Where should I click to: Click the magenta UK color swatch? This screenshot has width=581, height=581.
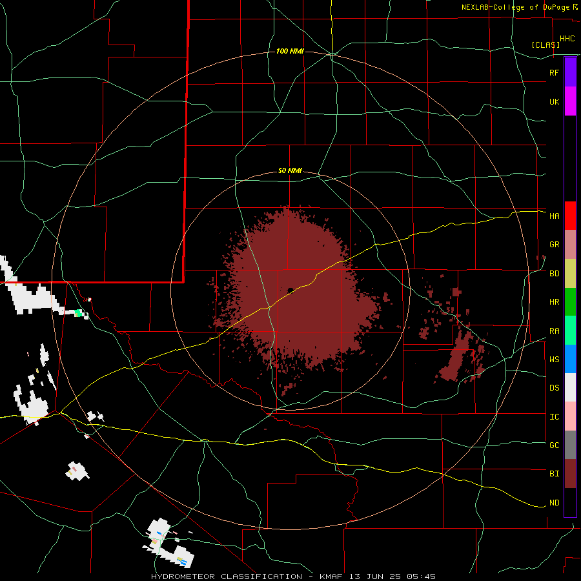570,101
